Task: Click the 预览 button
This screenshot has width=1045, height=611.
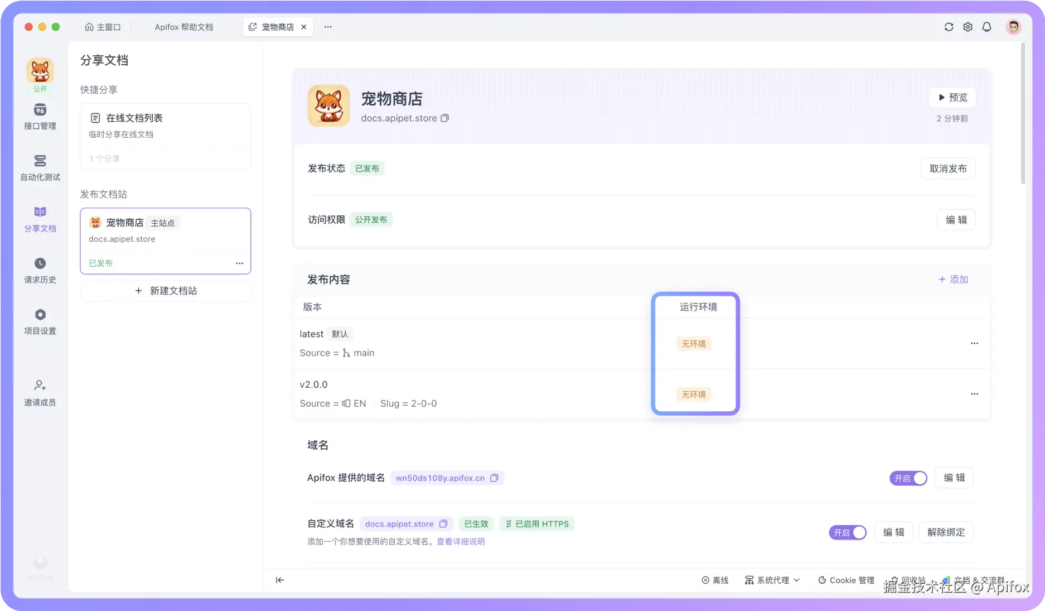Action: pyautogui.click(x=952, y=98)
